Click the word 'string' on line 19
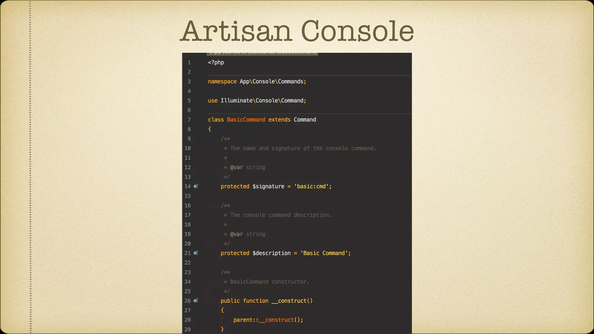 (x=256, y=234)
